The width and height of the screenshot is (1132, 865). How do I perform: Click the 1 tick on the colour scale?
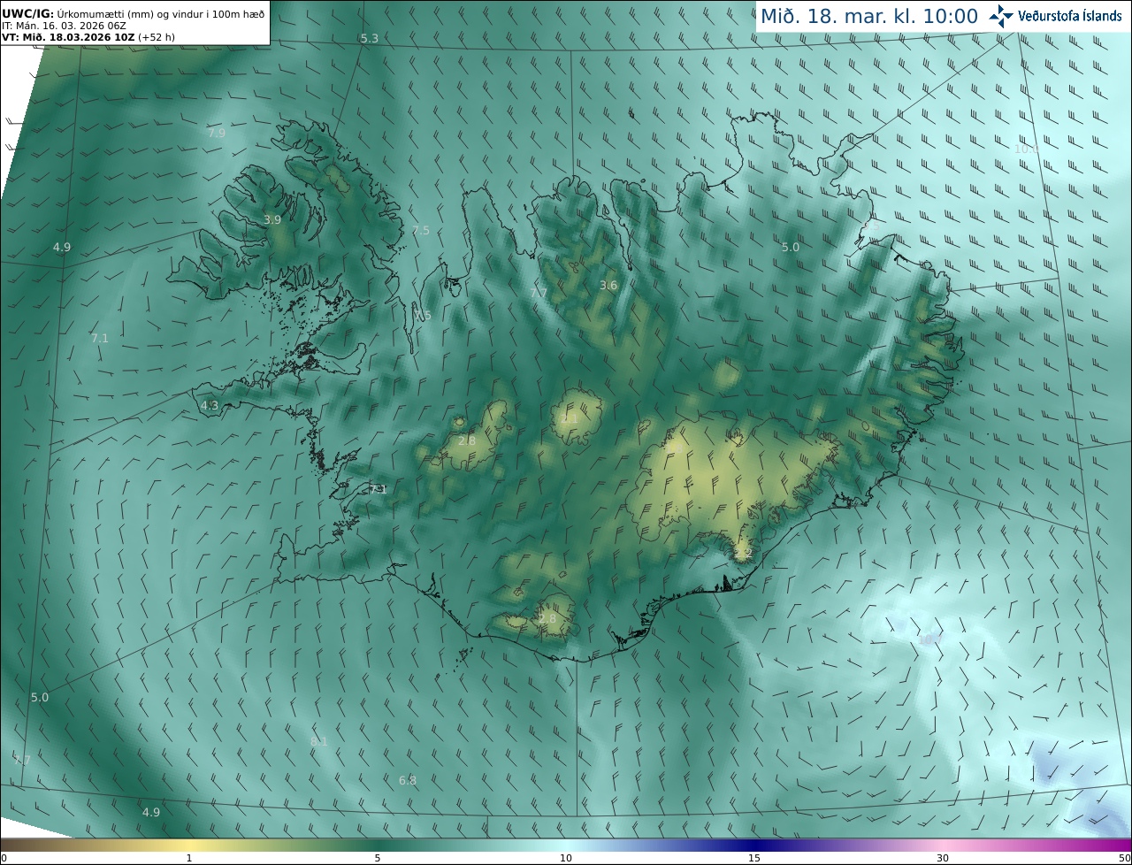click(x=189, y=858)
